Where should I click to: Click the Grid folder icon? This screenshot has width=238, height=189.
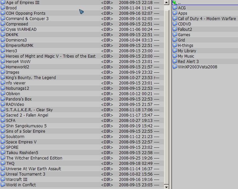(x=175, y=40)
